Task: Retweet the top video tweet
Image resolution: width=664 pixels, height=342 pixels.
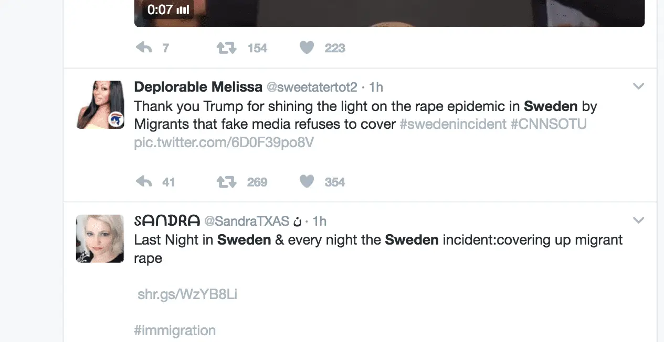Action: [x=227, y=48]
